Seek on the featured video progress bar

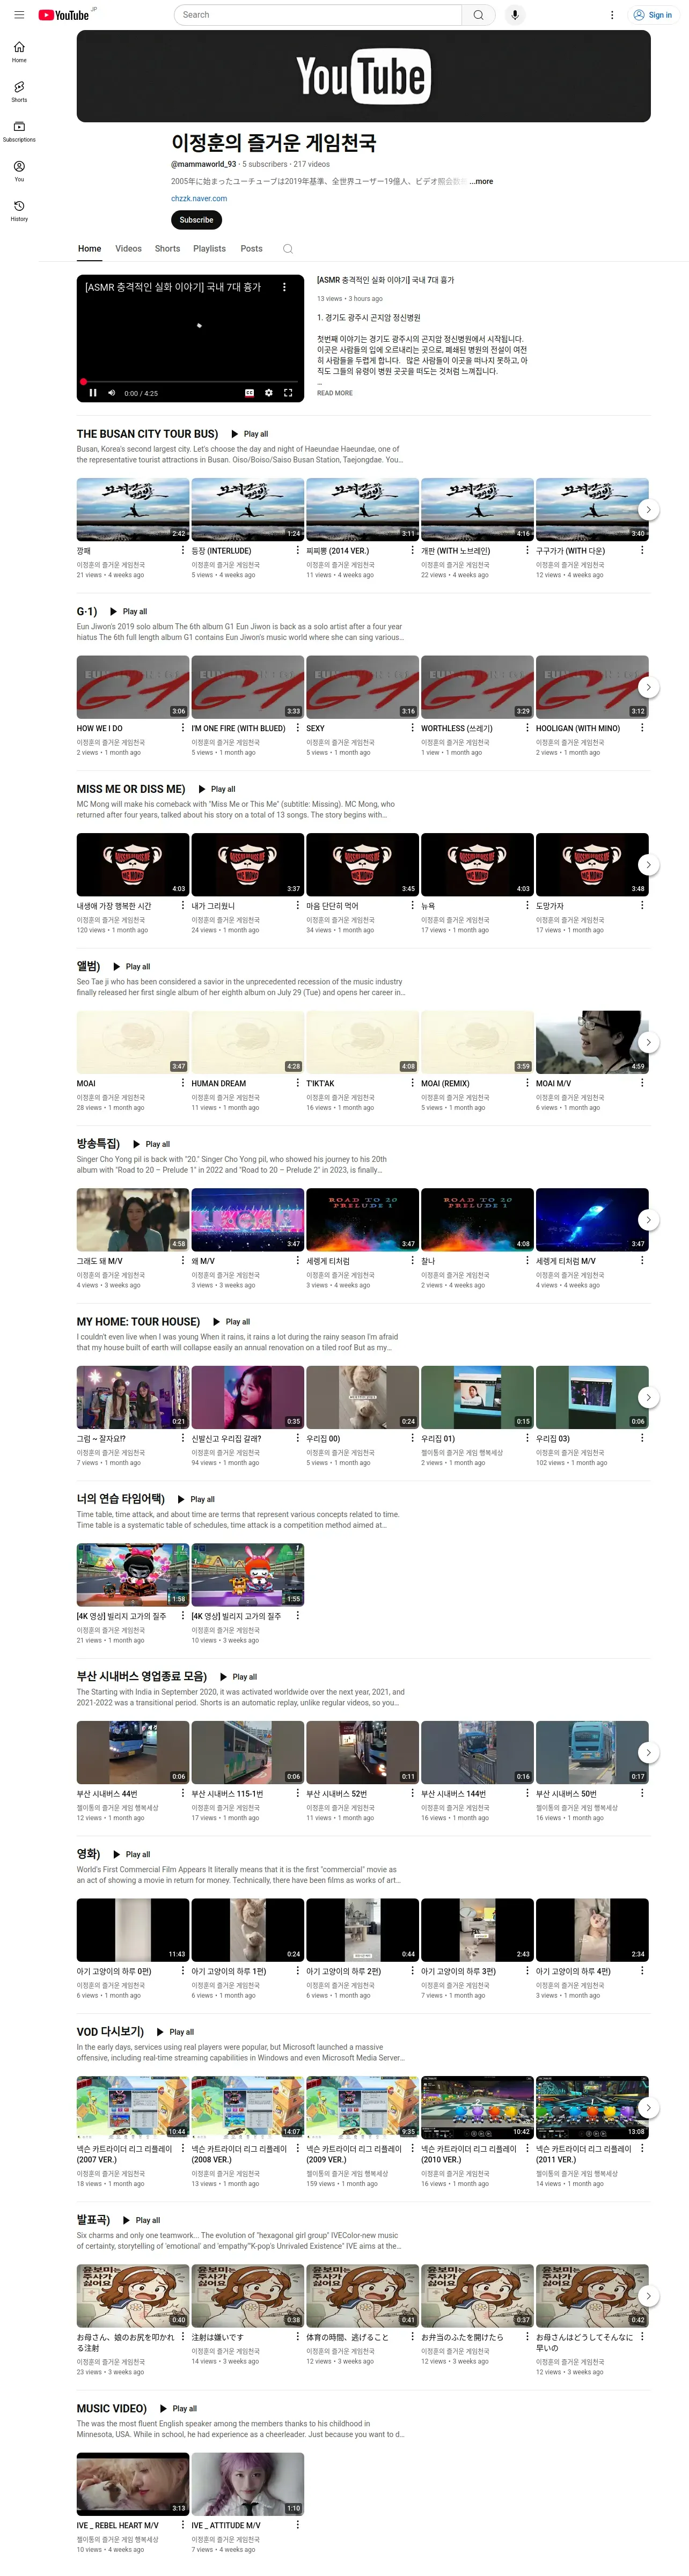[190, 382]
